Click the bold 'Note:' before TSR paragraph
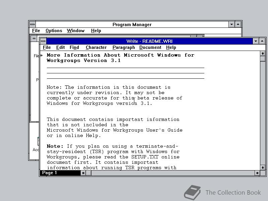This screenshot has height=201, width=268. click(x=55, y=146)
